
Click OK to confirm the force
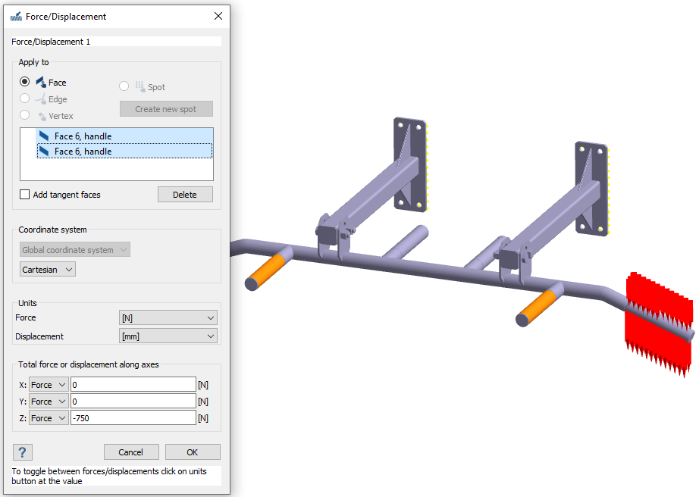pyautogui.click(x=193, y=452)
